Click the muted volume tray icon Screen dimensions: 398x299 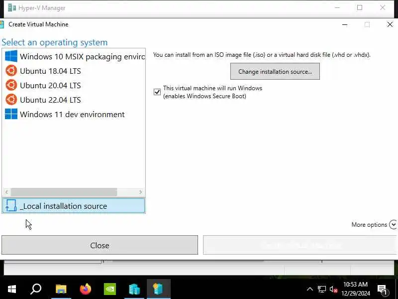click(333, 290)
